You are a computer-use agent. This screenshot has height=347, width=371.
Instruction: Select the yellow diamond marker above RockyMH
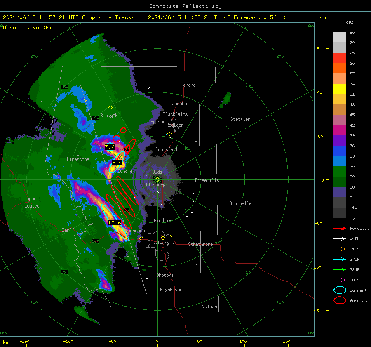click(110, 108)
